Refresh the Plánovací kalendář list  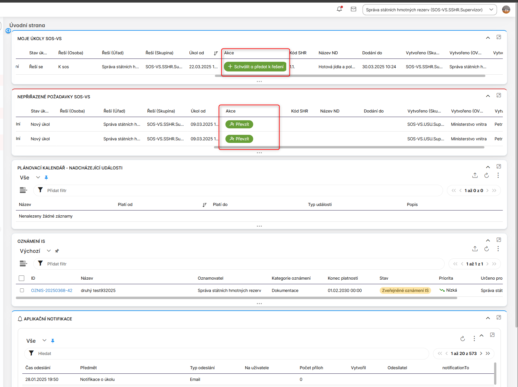coord(486,176)
